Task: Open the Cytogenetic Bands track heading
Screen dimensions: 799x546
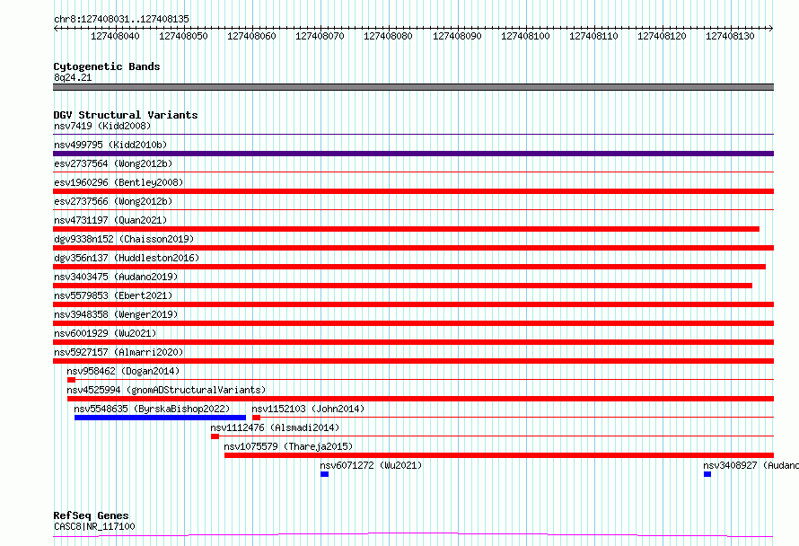Action: [107, 66]
